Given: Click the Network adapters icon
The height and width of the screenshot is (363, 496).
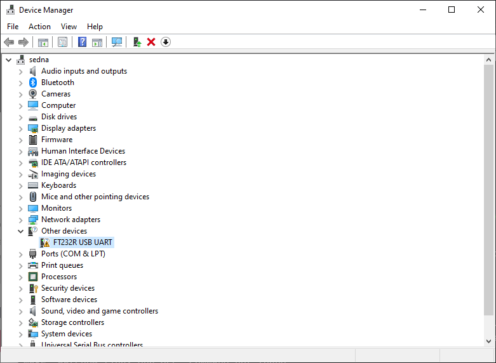Looking at the screenshot, I should [x=33, y=220].
